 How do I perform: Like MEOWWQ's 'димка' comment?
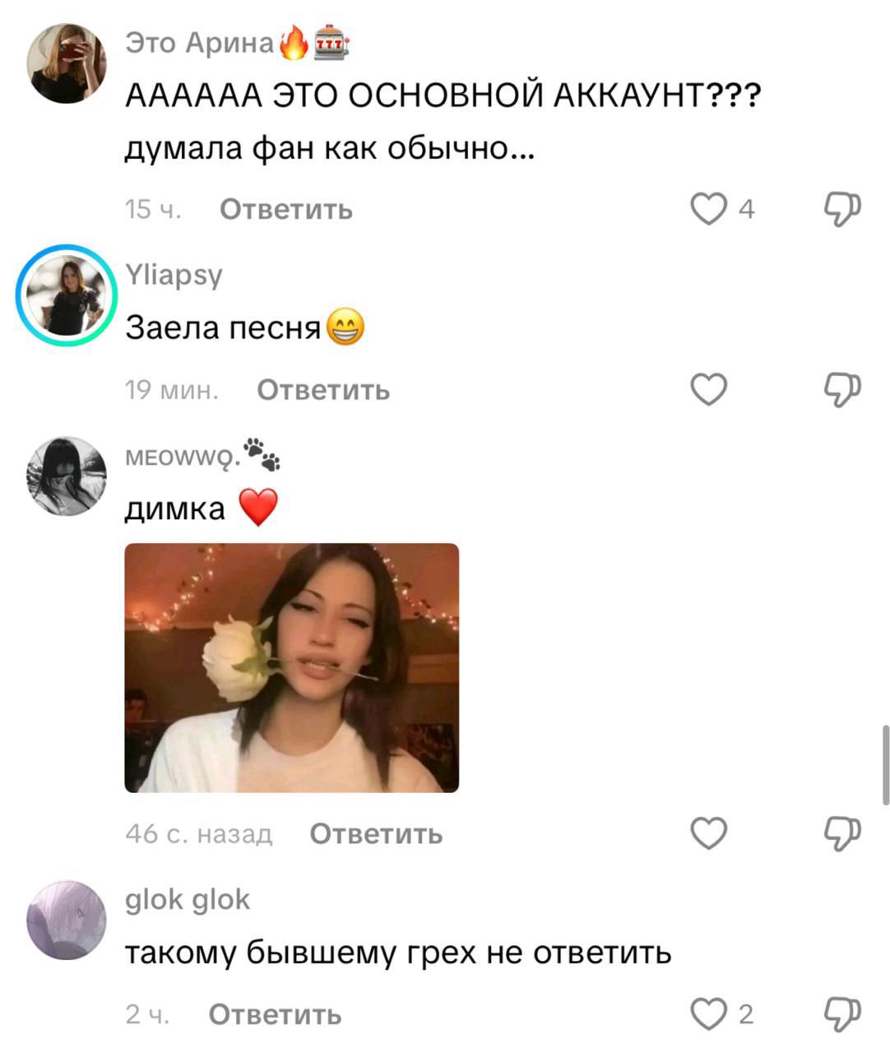(708, 833)
